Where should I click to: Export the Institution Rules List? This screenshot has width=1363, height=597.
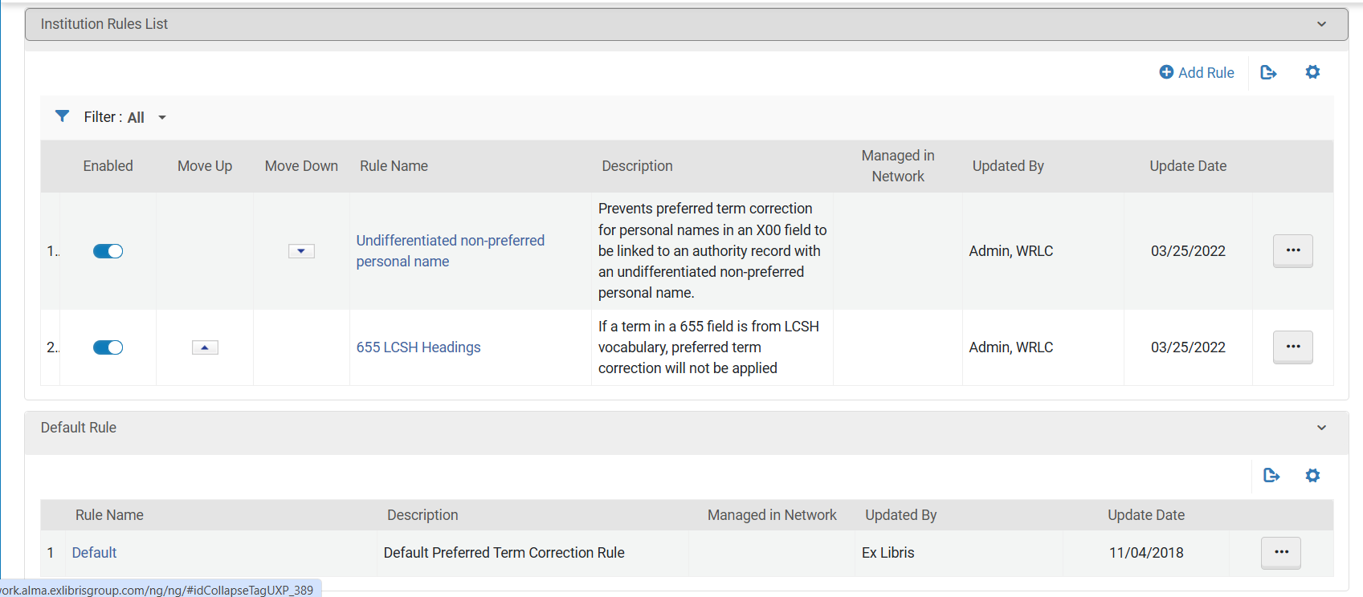click(x=1268, y=72)
